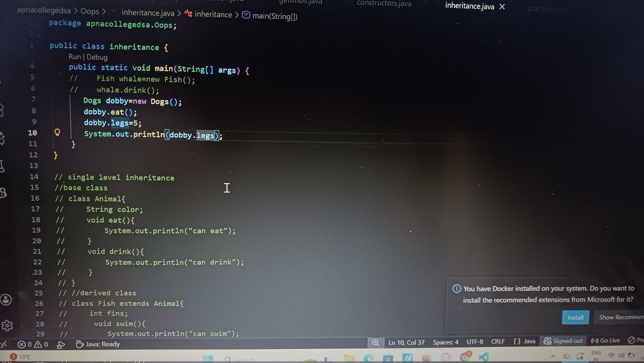
Task: Open the Windows Start button
Action: click(x=208, y=359)
